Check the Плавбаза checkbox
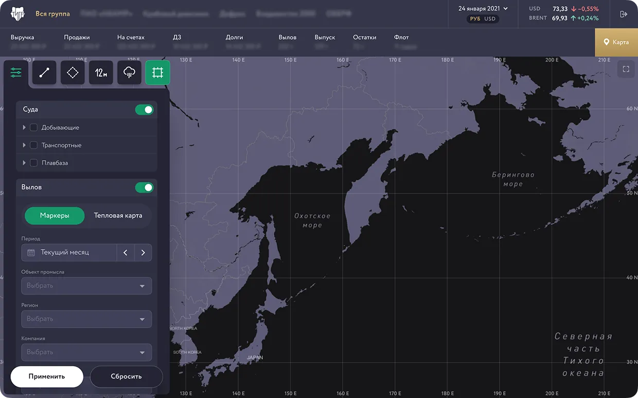The image size is (638, 398). click(34, 163)
